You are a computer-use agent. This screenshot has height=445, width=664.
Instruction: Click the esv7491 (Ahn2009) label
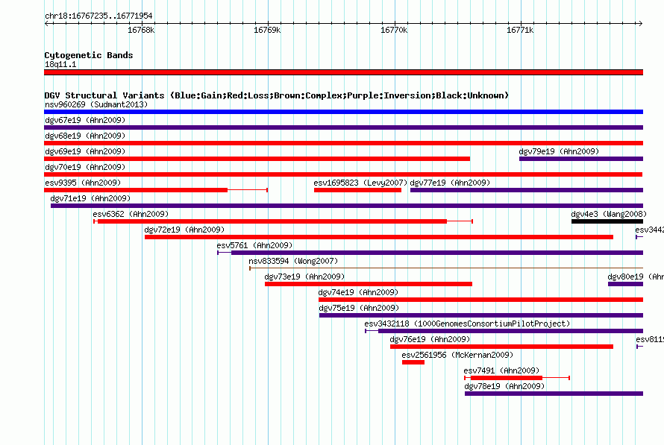click(501, 370)
